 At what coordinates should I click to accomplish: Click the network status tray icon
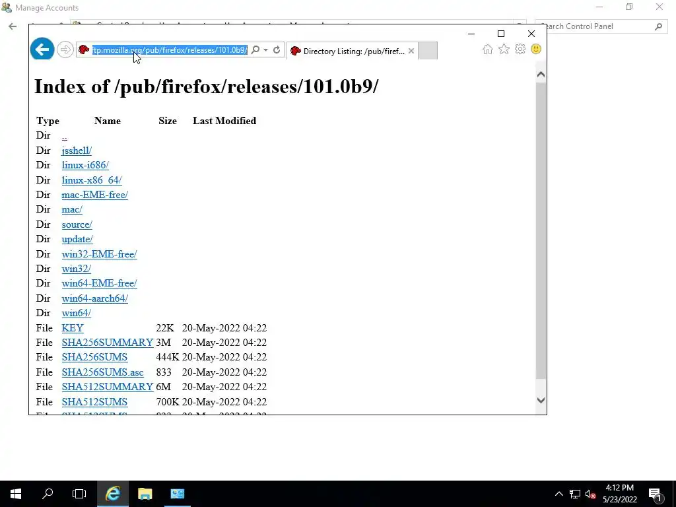[575, 494]
